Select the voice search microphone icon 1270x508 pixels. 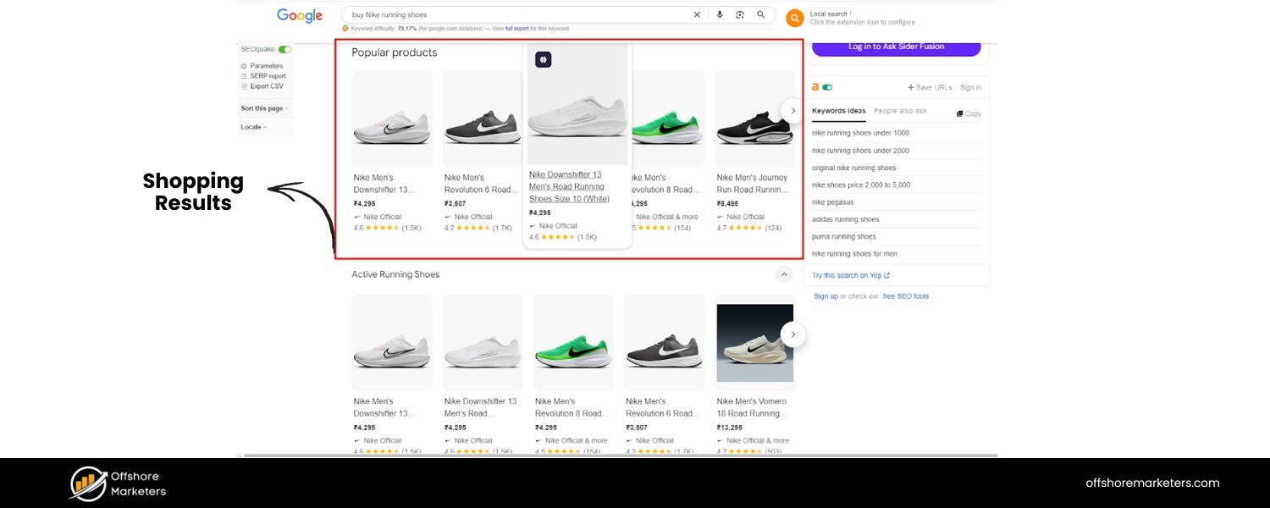pyautogui.click(x=720, y=14)
